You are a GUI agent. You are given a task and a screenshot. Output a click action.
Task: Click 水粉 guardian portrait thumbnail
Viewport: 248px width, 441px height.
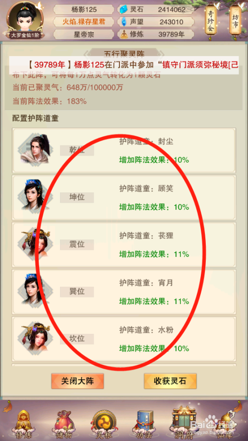35,337
